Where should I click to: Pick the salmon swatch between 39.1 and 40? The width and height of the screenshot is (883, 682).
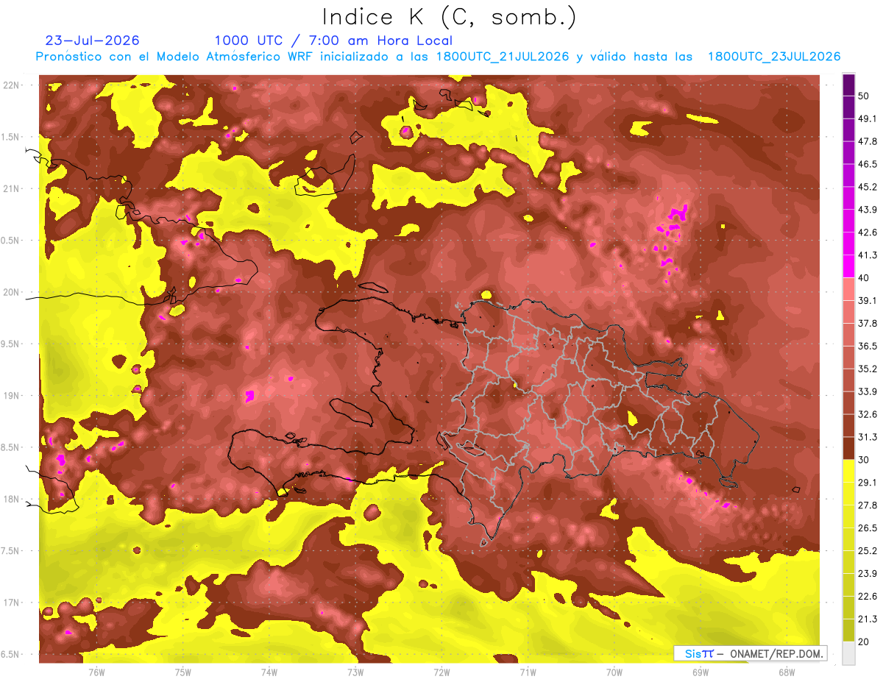click(848, 289)
